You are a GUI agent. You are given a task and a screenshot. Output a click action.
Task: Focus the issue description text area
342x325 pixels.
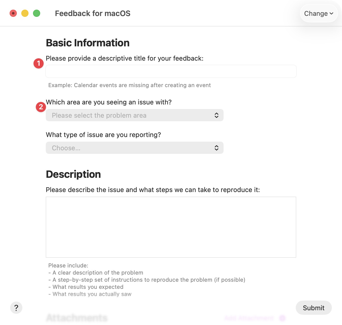pos(171,227)
